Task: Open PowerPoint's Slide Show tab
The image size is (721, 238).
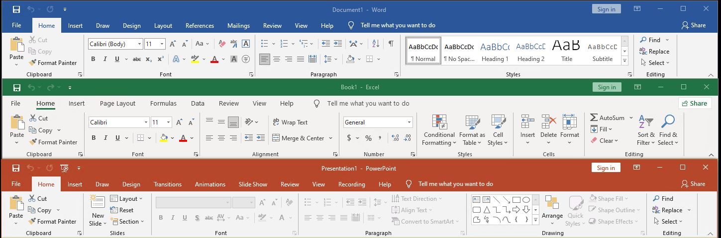Action: pos(253,184)
